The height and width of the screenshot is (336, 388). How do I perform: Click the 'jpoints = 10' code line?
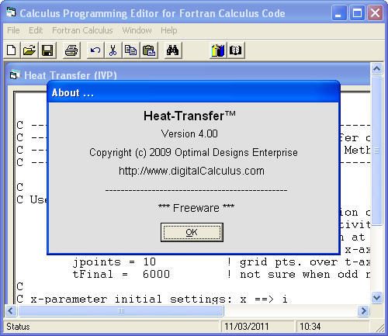114,262
